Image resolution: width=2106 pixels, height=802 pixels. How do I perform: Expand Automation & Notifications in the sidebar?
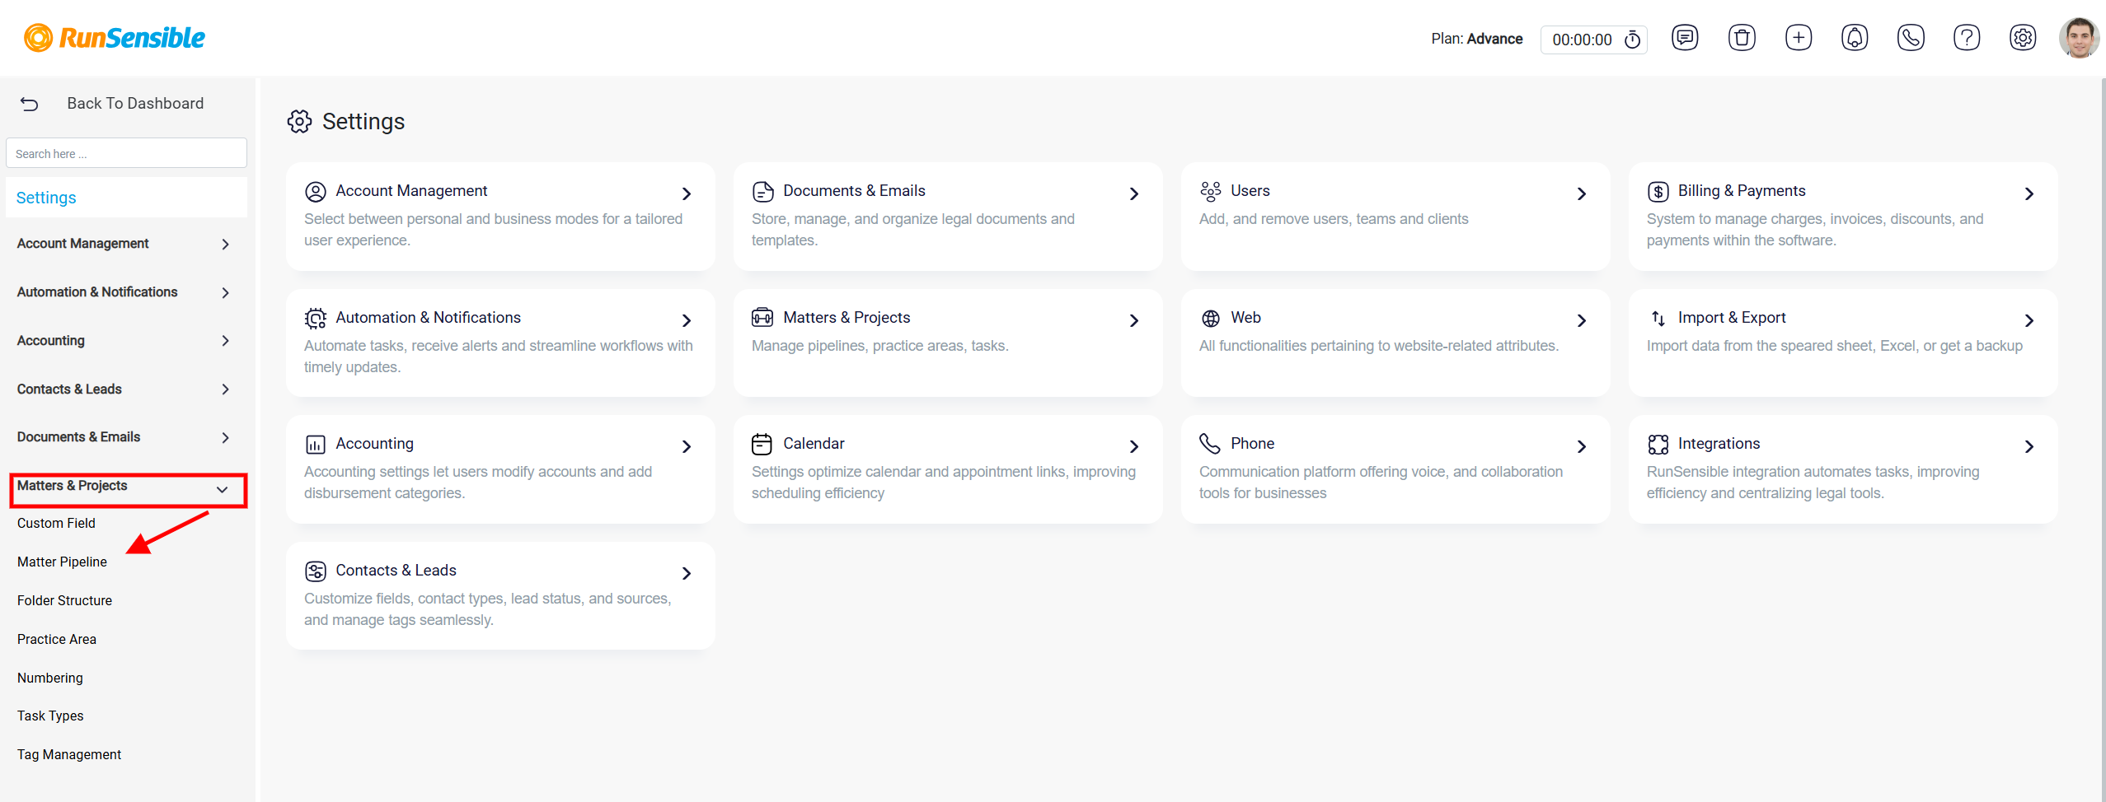(124, 292)
